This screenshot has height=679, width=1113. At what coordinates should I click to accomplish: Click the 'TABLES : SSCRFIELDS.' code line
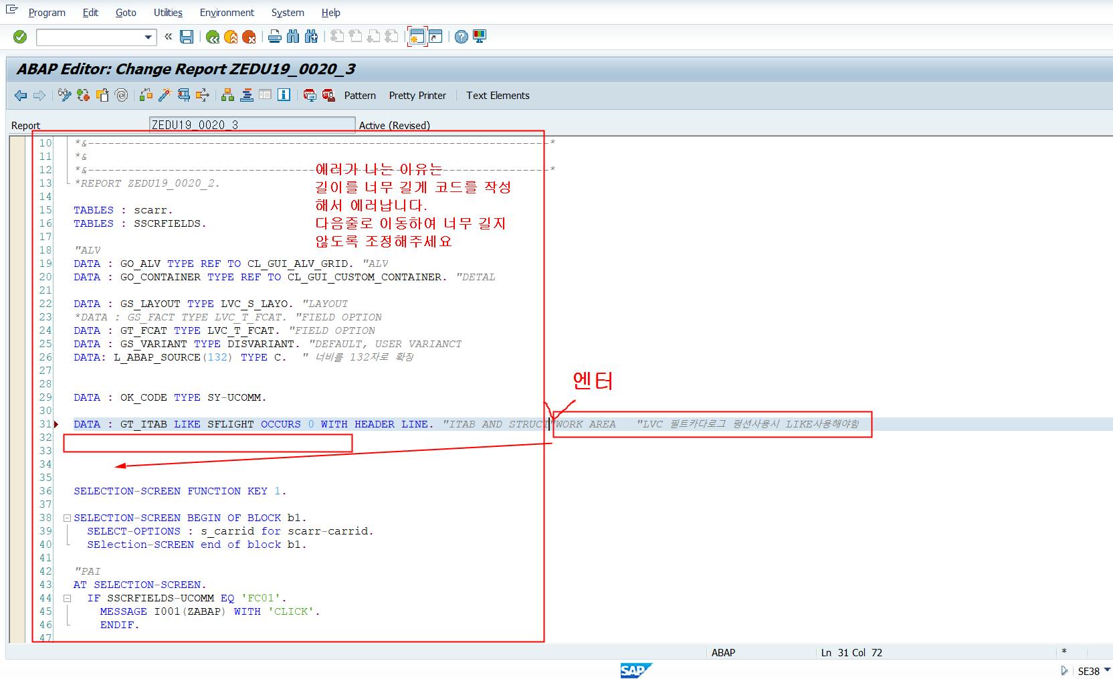[x=140, y=223]
